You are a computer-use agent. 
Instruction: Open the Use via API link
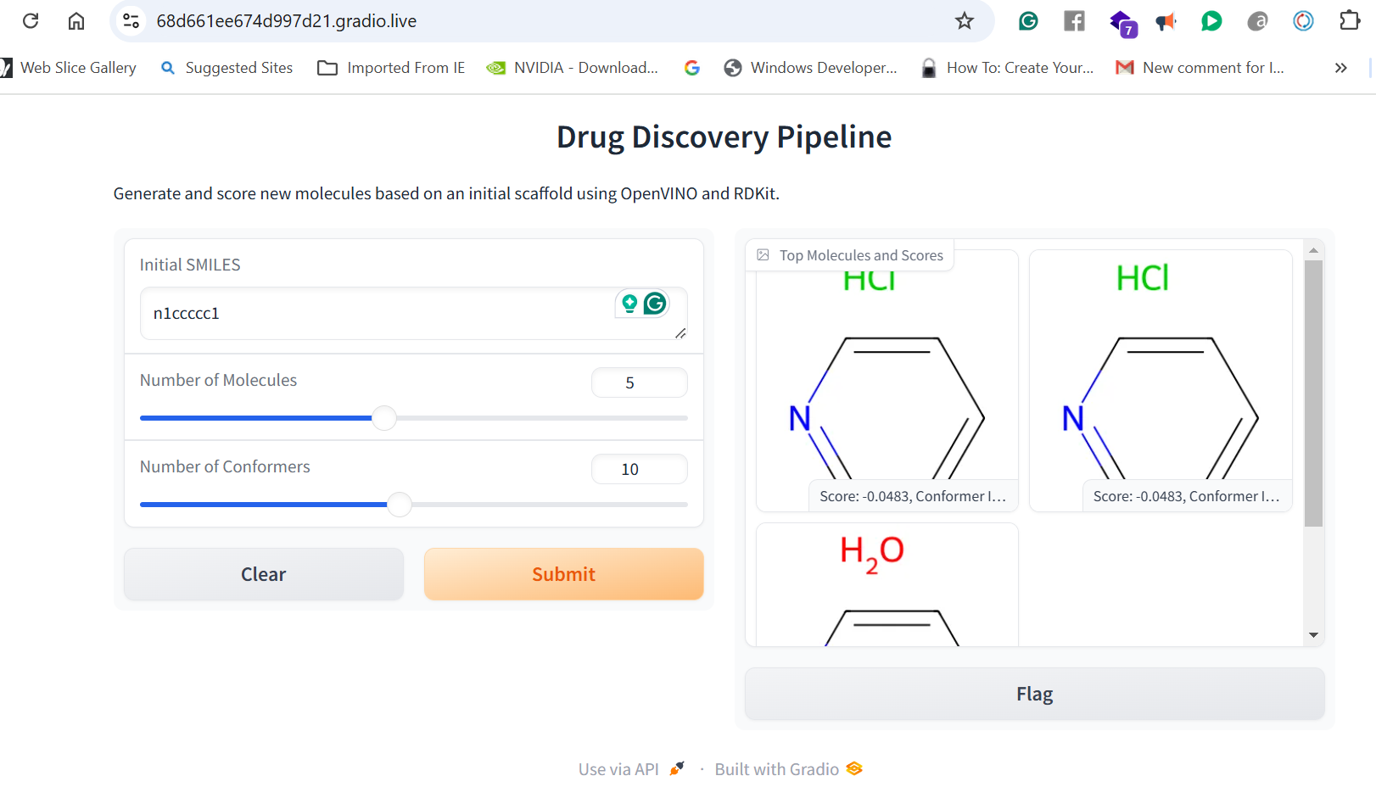pyautogui.click(x=631, y=769)
